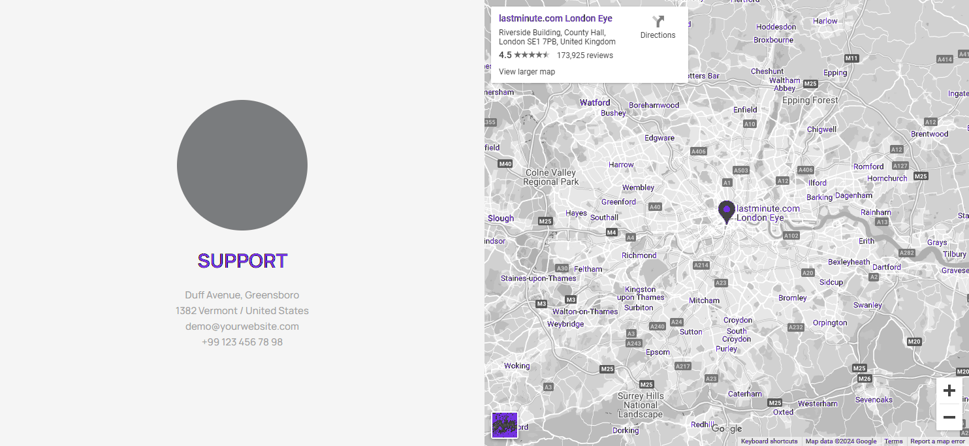Click the gray circular support avatar
Screen dimensions: 969x446
pos(242,165)
